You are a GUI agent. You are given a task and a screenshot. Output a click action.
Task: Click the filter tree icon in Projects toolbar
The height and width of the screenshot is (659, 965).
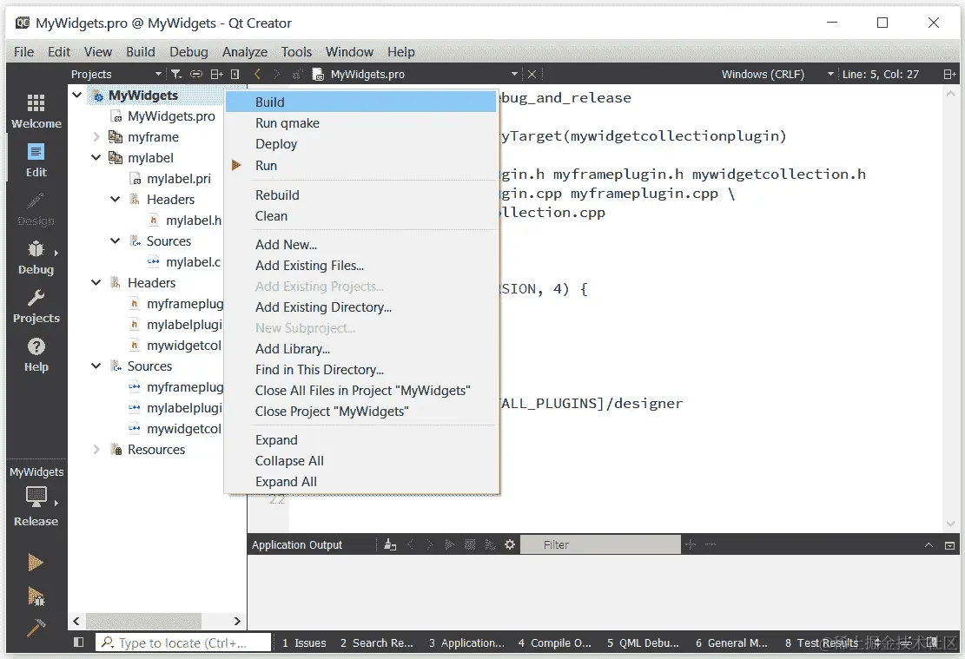click(x=176, y=74)
